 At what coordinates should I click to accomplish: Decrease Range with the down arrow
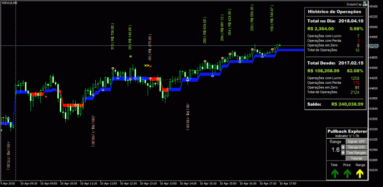(343, 153)
